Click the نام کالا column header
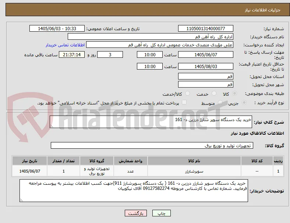 point(194,161)
